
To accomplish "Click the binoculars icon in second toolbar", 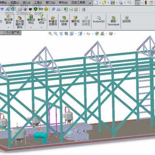I will pos(59,9).
